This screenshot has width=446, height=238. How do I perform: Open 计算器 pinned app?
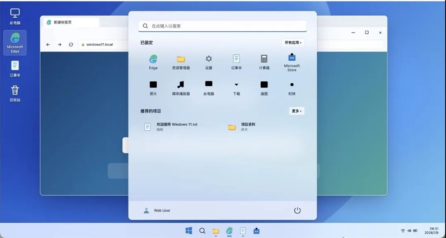[264, 62]
